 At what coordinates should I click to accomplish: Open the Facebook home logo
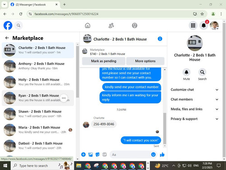pyautogui.click(x=8, y=25)
